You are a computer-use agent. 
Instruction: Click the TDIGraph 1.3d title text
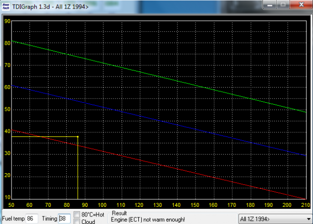pos(50,7)
